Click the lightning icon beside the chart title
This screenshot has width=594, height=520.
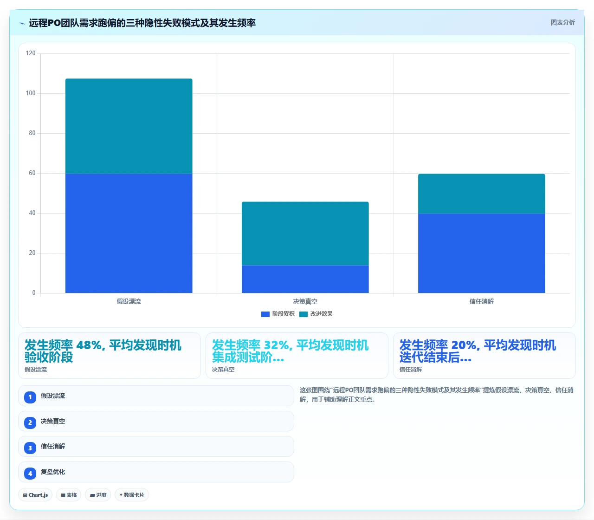tap(22, 23)
